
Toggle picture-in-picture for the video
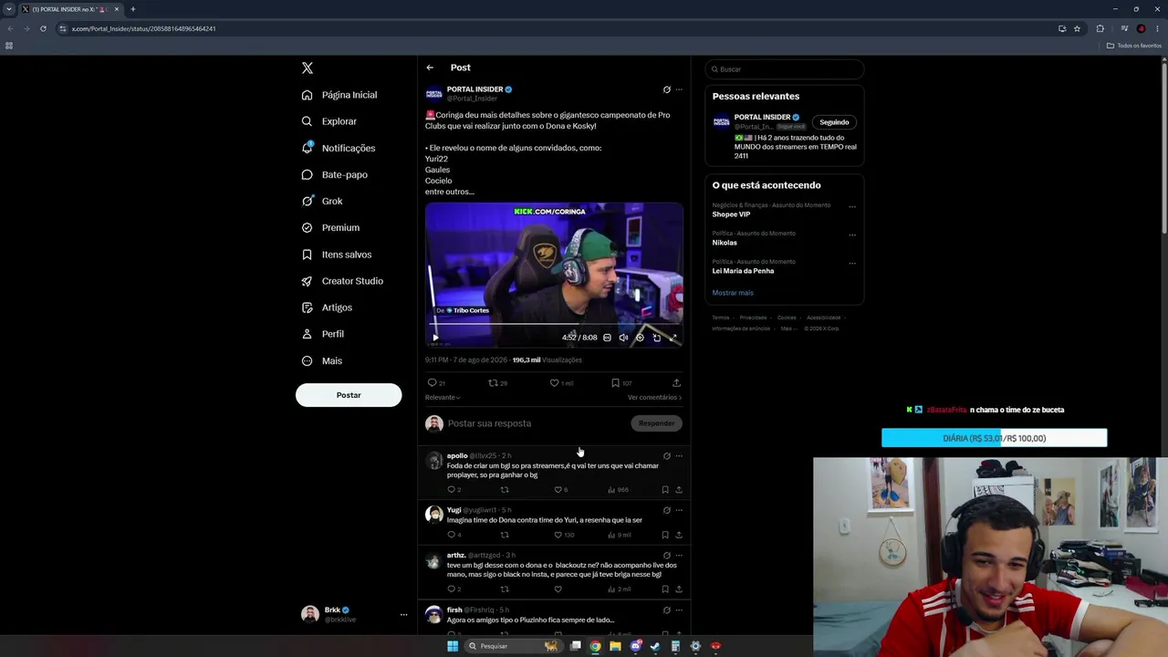point(656,338)
